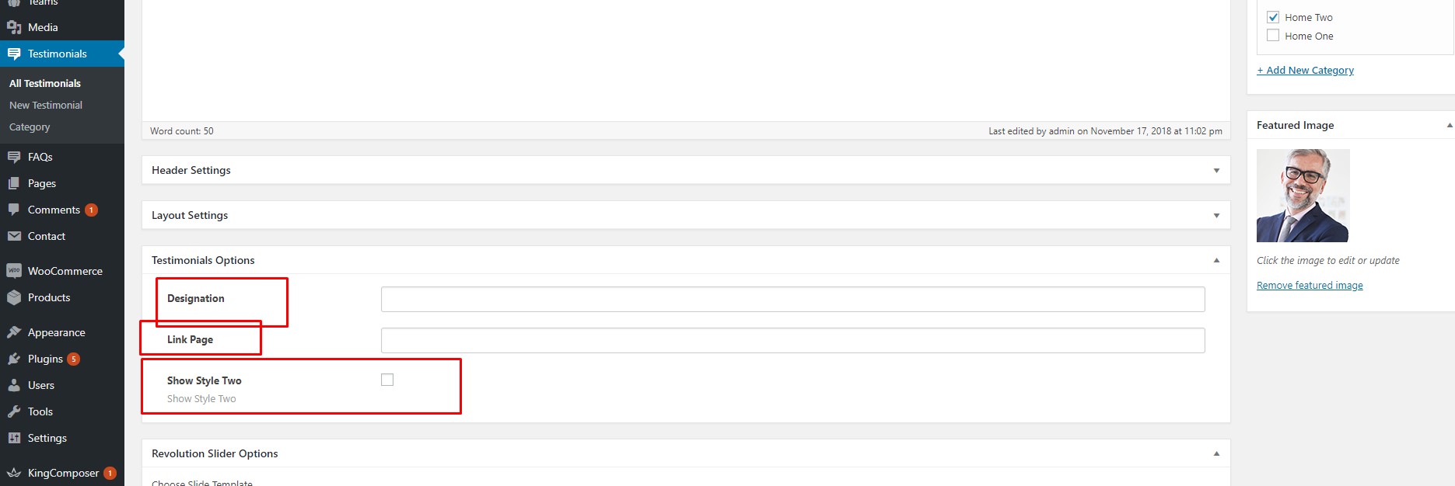Click the KingComposer crown icon
Screen dimensions: 1455x486
pyautogui.click(x=14, y=473)
